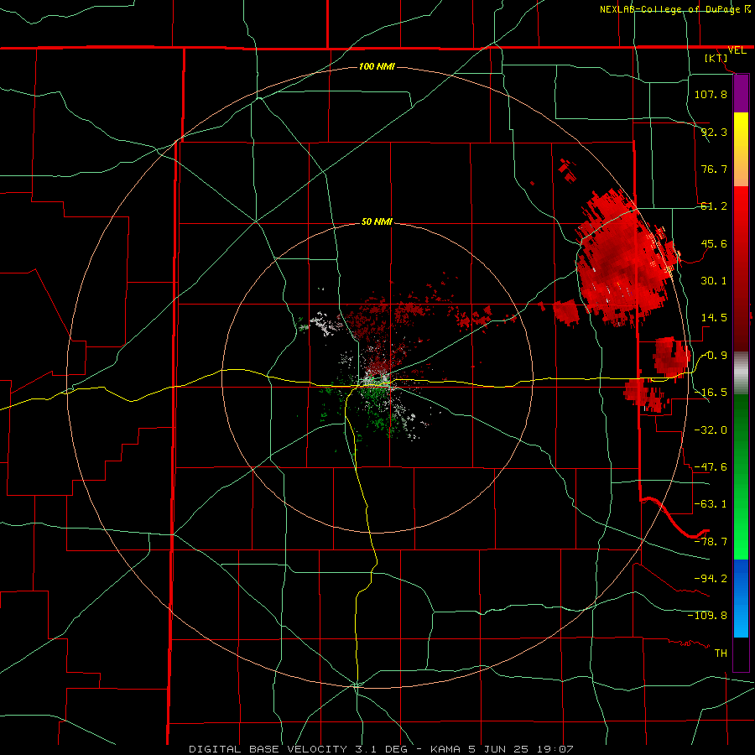
Task: Click the -63.1 velocity scale value
Action: pyautogui.click(x=711, y=504)
